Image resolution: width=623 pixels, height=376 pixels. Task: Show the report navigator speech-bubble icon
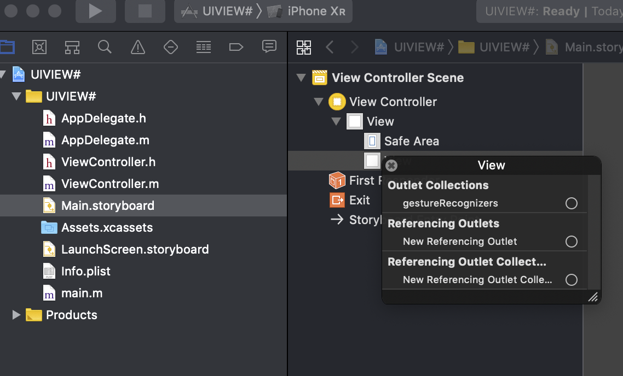269,47
